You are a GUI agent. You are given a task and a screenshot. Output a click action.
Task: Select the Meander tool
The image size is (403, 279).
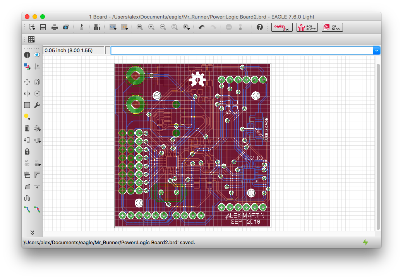click(x=27, y=198)
